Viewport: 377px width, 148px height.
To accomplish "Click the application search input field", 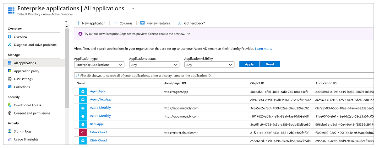I will point(225,76).
